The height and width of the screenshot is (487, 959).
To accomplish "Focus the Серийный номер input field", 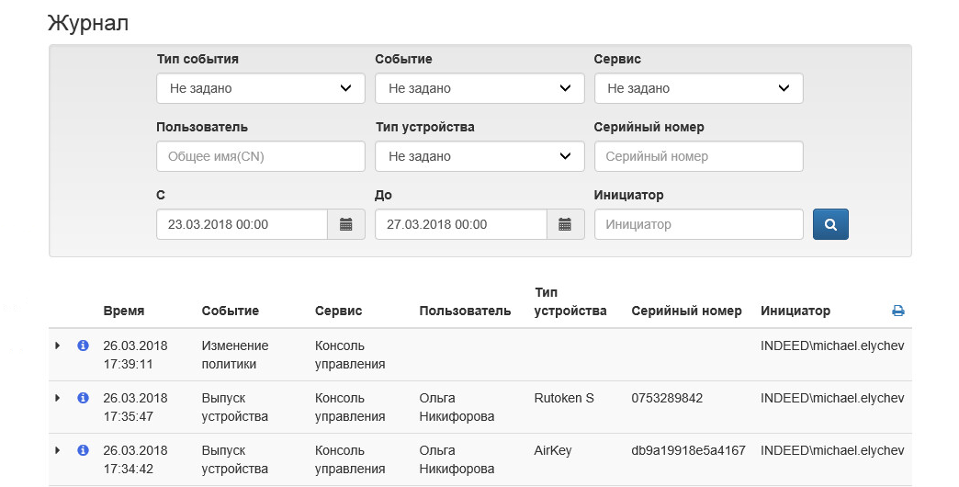I will point(698,156).
